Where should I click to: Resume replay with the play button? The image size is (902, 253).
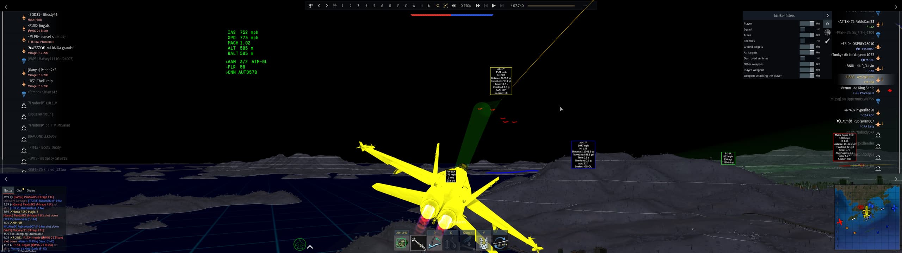pos(494,6)
